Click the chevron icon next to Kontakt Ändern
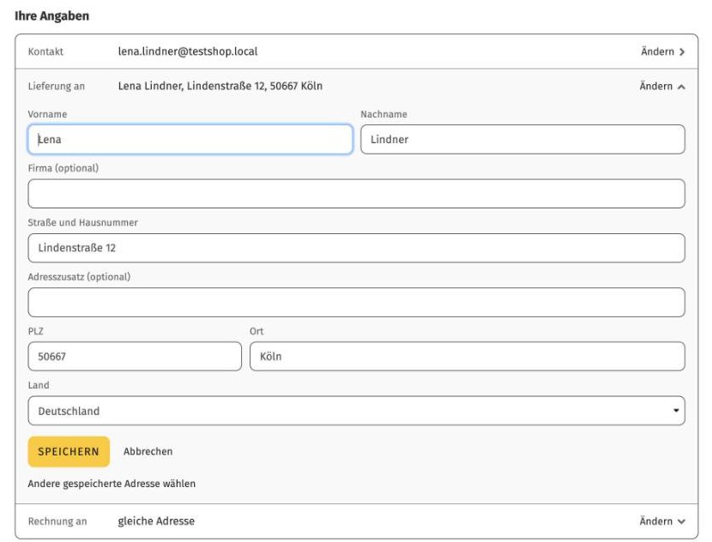This screenshot has width=712, height=542. click(682, 52)
